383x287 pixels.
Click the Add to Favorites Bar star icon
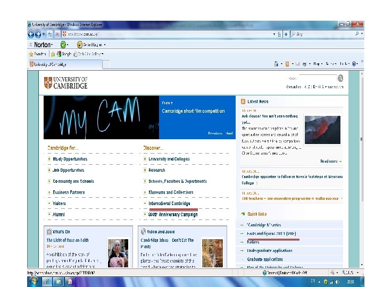coord(53,54)
